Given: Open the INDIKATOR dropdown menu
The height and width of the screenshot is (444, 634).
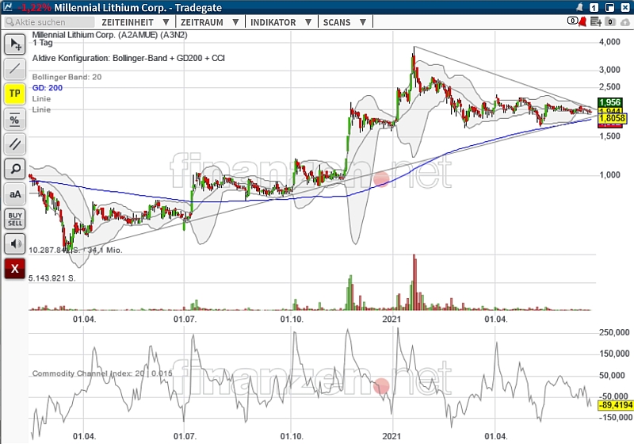Looking at the screenshot, I should tap(278, 23).
